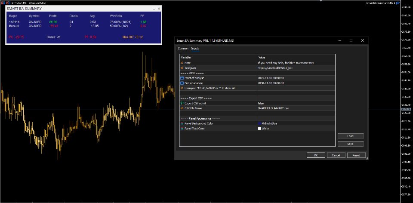Click the color icon beside Panel Background Color
This screenshot has width=413, height=203.
click(x=182, y=123)
